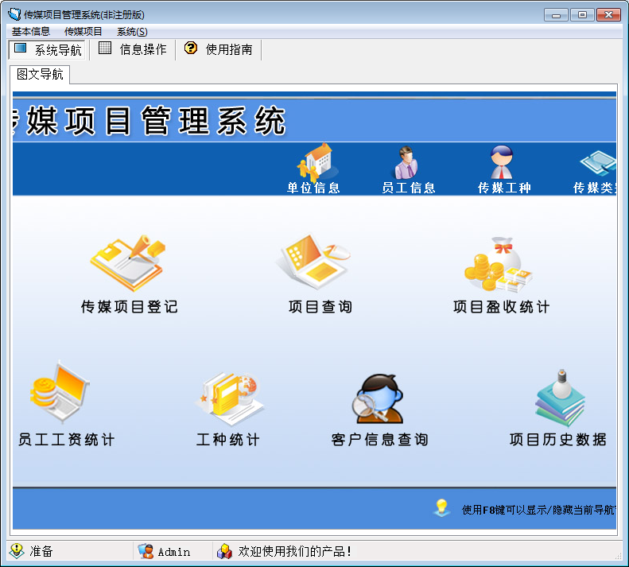Click the 员工信息 text label
This screenshot has height=567, width=629.
409,188
